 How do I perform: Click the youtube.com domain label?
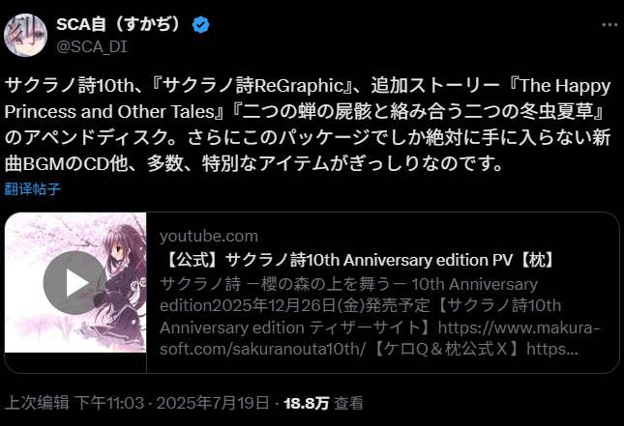pyautogui.click(x=209, y=236)
